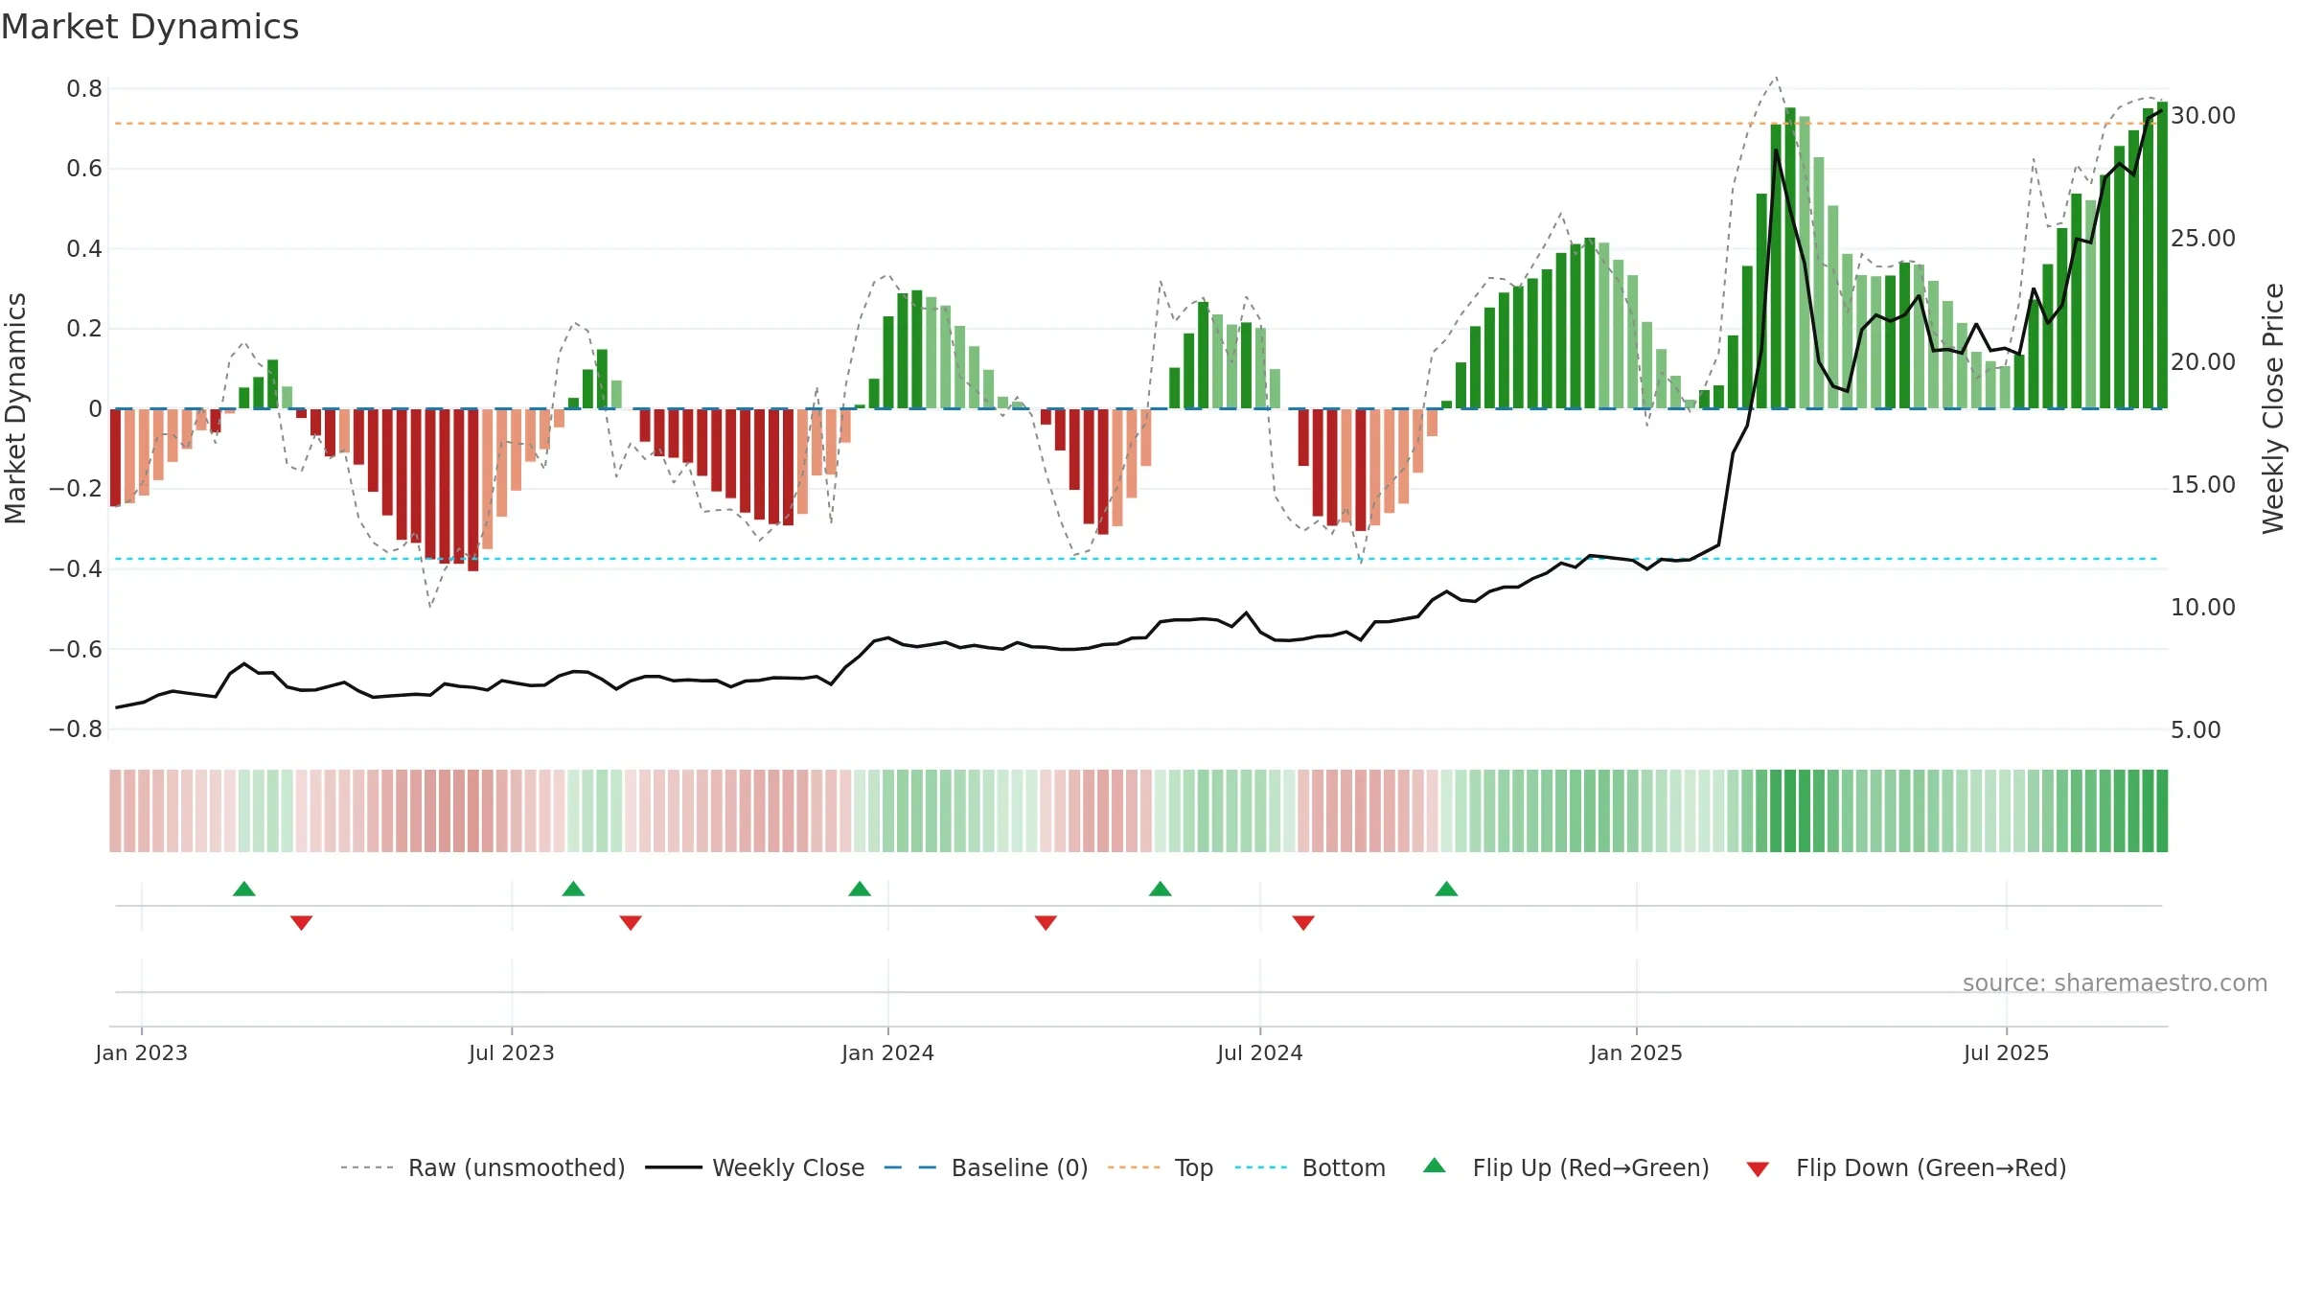Toggle the Raw (unsmoothed) legend entry

(483, 1167)
